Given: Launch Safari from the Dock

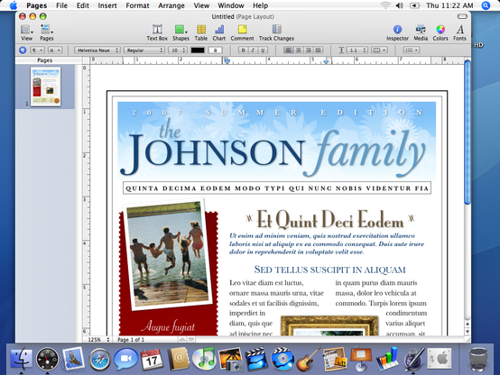Looking at the screenshot, I should point(99,360).
